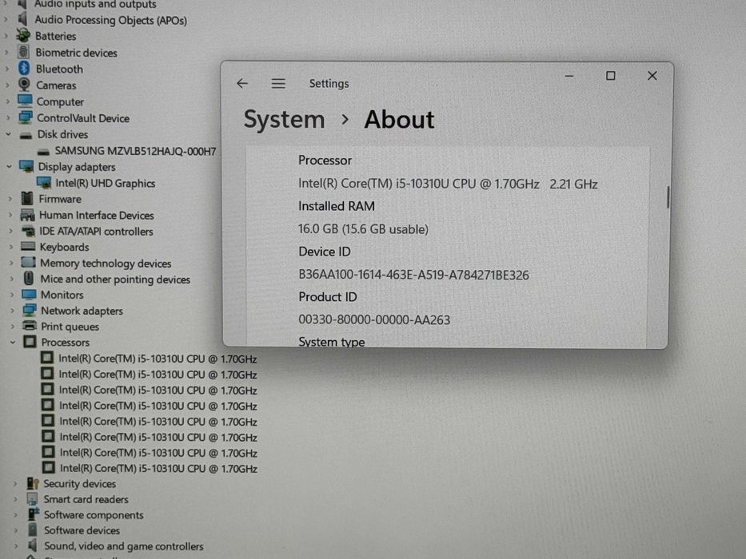Click the Audio Processing Objects speaker icon
746x559 pixels.
click(x=22, y=19)
